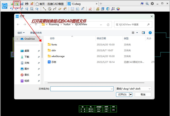170x116 pixels.
Task: Go forward in the Open dialog
Action: (x=25, y=25)
